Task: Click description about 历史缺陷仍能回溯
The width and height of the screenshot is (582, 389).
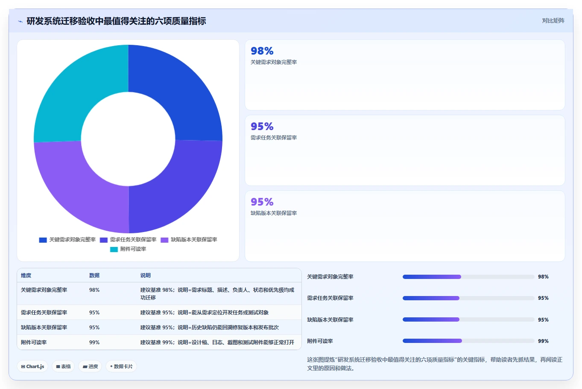Action: pyautogui.click(x=210, y=328)
